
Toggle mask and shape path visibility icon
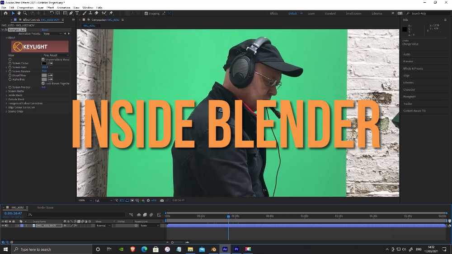click(127, 200)
